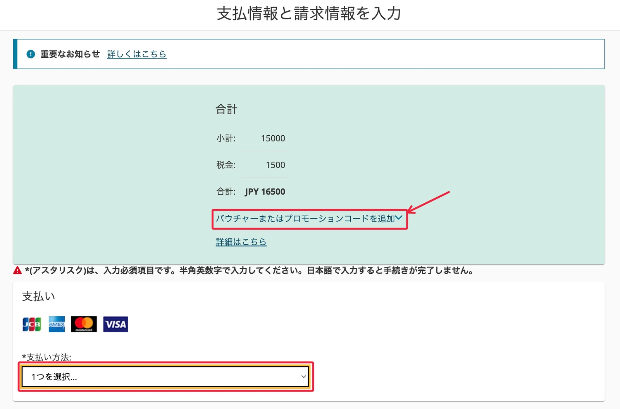Click the Mastercard logo
Viewport: 620px width, 409px height.
84,324
